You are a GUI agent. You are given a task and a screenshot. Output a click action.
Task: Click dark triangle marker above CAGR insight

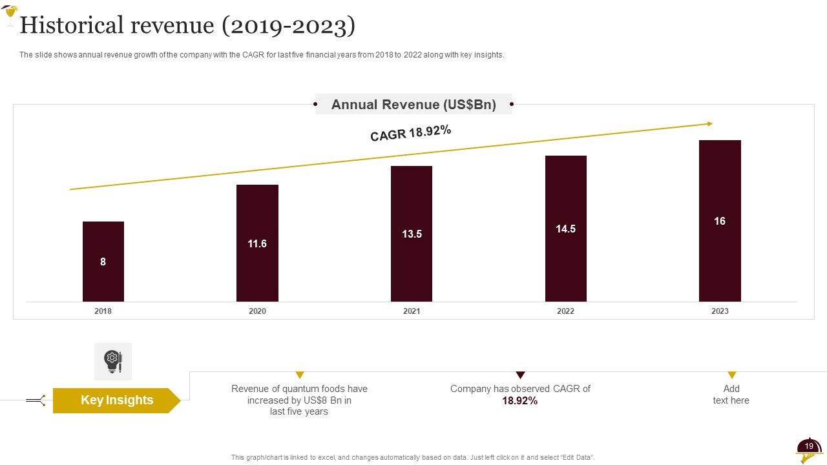(x=520, y=375)
